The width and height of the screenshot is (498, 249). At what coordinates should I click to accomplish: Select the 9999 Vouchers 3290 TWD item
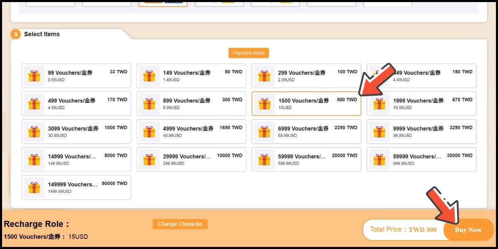pos(421,132)
